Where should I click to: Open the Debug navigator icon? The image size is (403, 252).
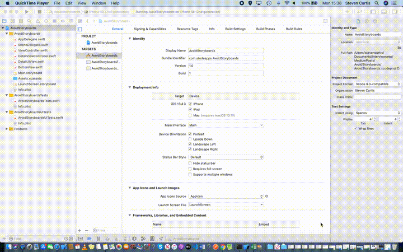point(54,21)
